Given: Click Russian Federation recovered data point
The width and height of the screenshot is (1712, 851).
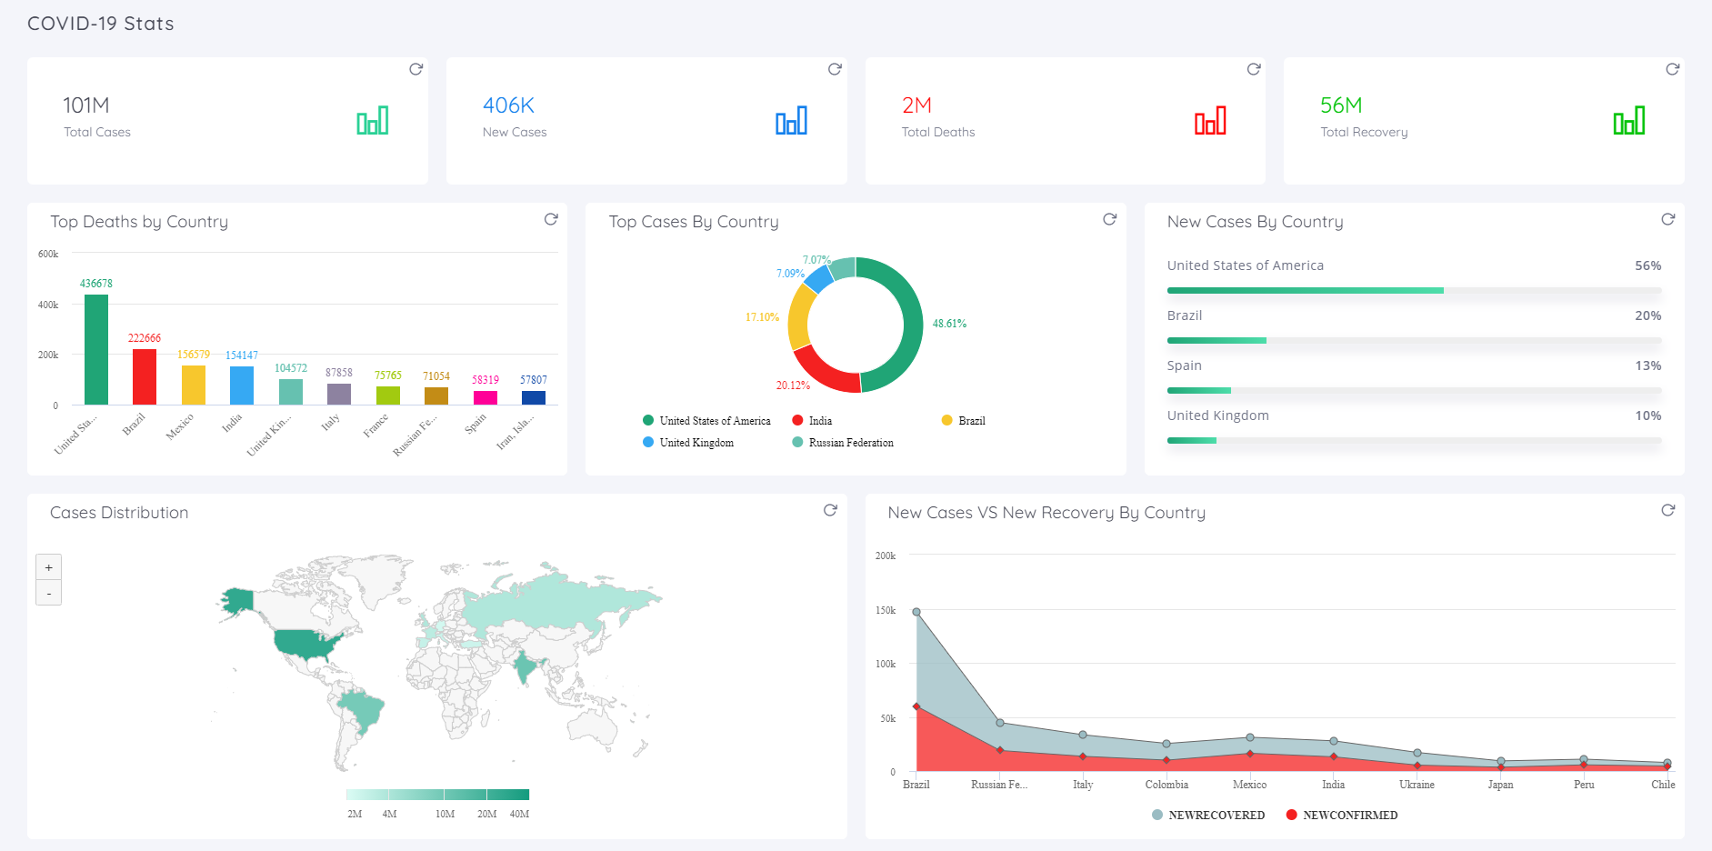Looking at the screenshot, I should pos(1000,723).
